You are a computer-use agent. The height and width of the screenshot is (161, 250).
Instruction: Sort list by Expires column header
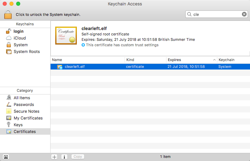(x=192, y=60)
